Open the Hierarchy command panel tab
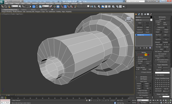 [x=142, y=14]
